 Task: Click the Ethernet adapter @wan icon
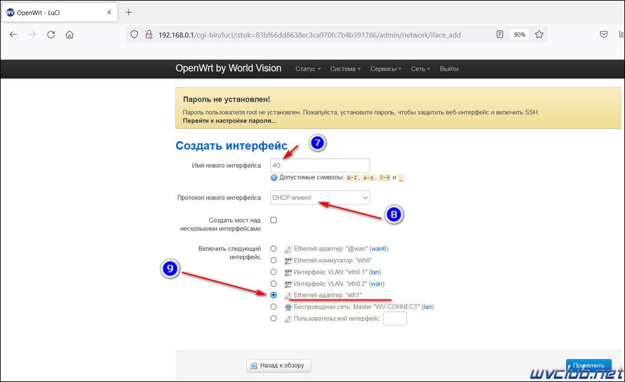pos(288,249)
